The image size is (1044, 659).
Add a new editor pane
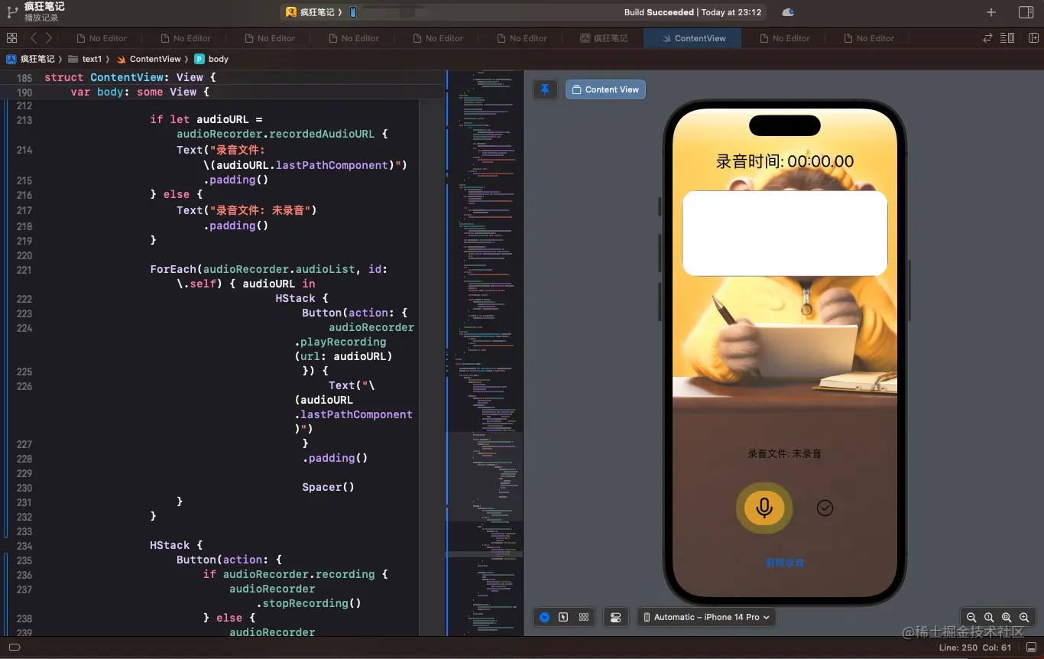1033,37
